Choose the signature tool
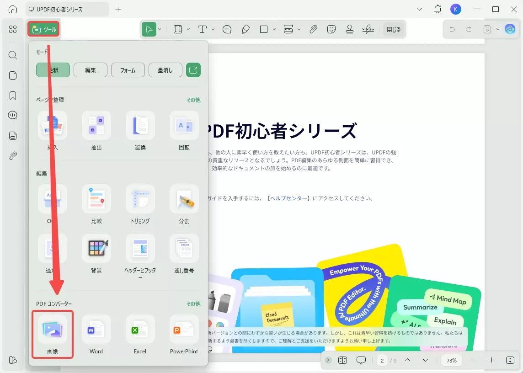Viewport: 523px width, 373px height. click(x=369, y=29)
